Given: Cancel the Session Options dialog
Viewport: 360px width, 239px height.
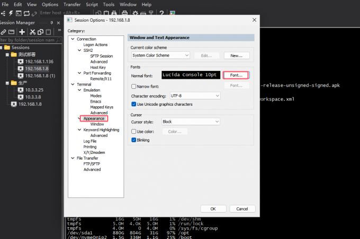Looking at the screenshot, I should (242, 209).
